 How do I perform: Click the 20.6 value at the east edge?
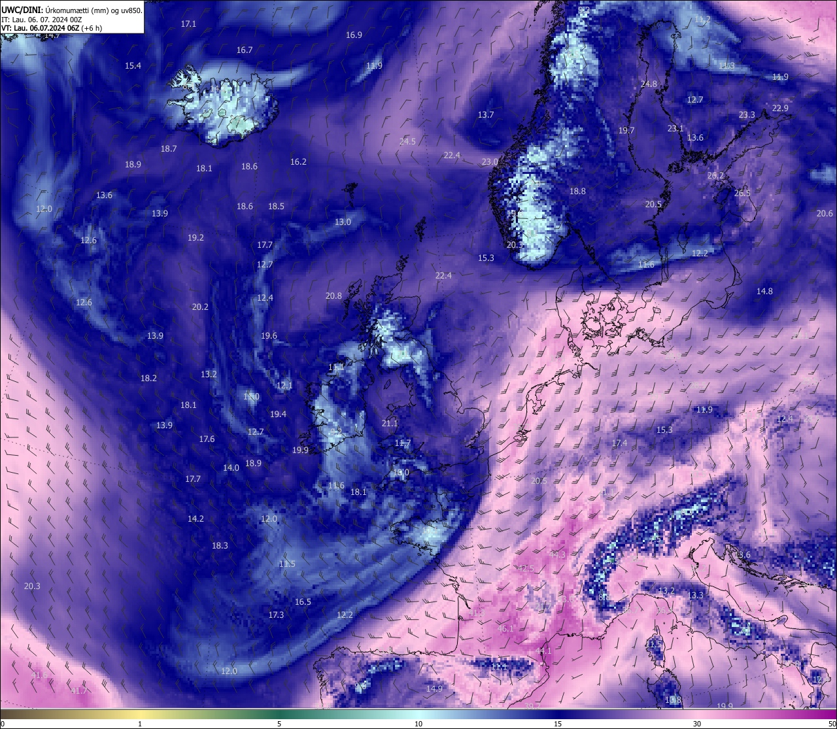825,213
